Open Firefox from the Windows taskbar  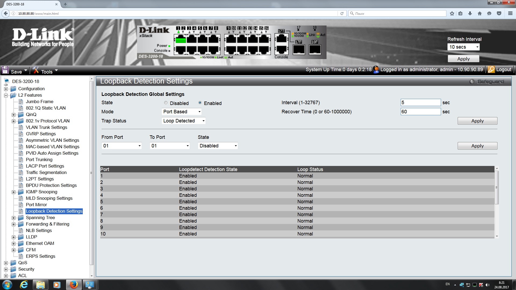tap(73, 284)
